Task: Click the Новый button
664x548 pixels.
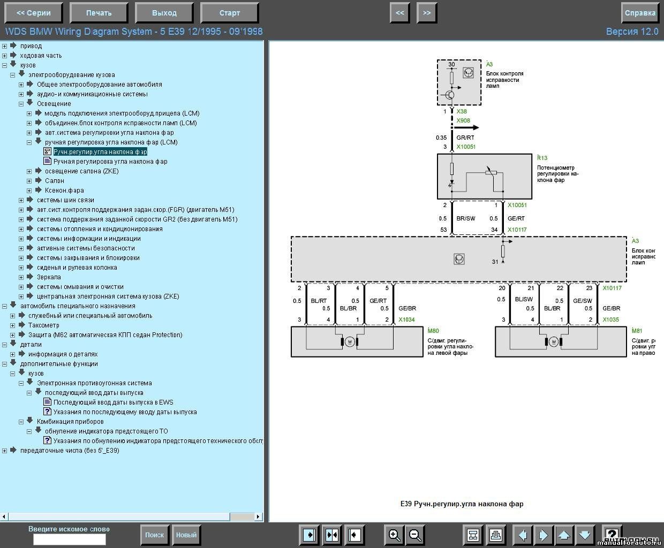Action: click(x=186, y=535)
